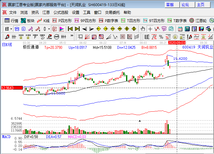
Task: Jump to the last bar
Action: (x=77, y=29)
